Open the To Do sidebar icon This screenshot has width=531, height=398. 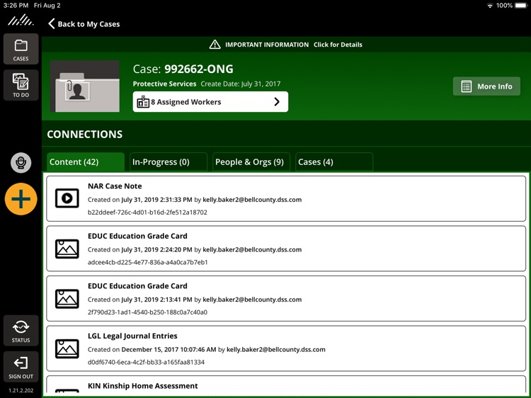point(21,86)
